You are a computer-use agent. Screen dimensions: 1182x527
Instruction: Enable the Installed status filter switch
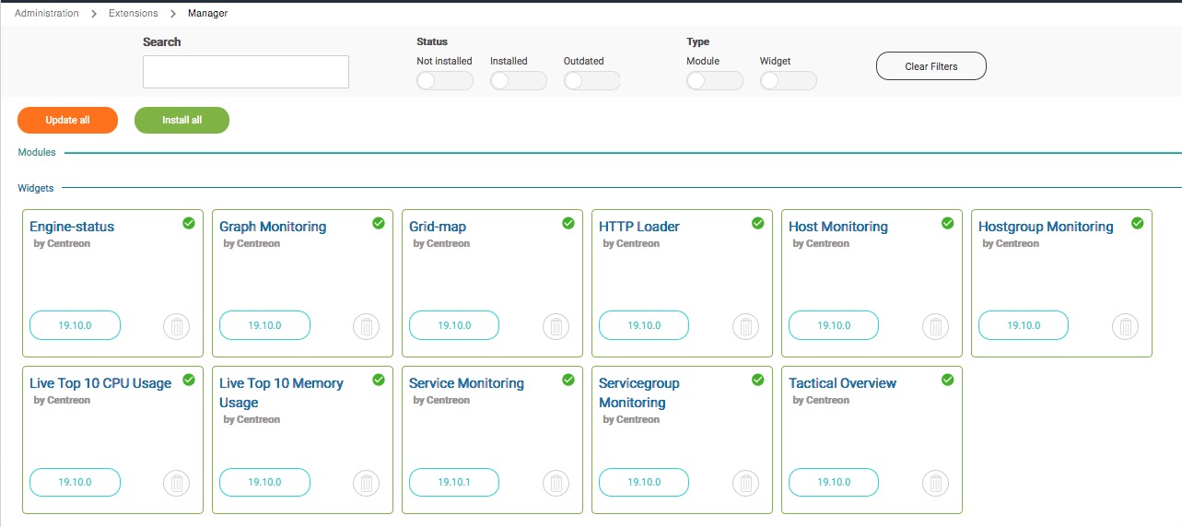point(518,81)
